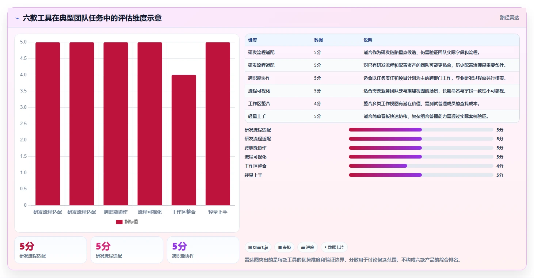Viewport: 534px width, 278px height.
Task: Click the 跨职能协作 bar in the chart
Action: click(116, 124)
